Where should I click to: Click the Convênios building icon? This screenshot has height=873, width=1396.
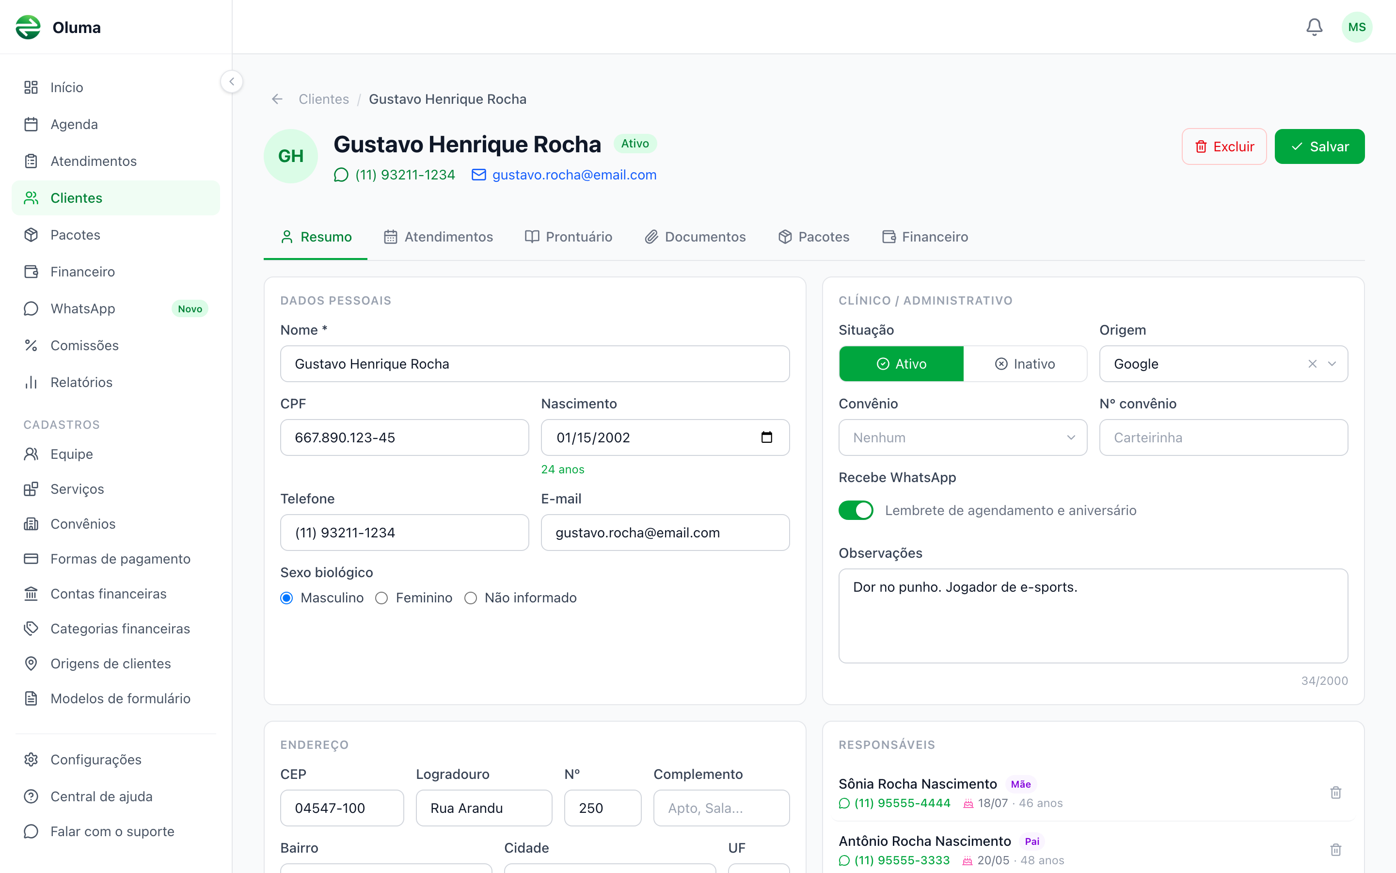pyautogui.click(x=31, y=524)
